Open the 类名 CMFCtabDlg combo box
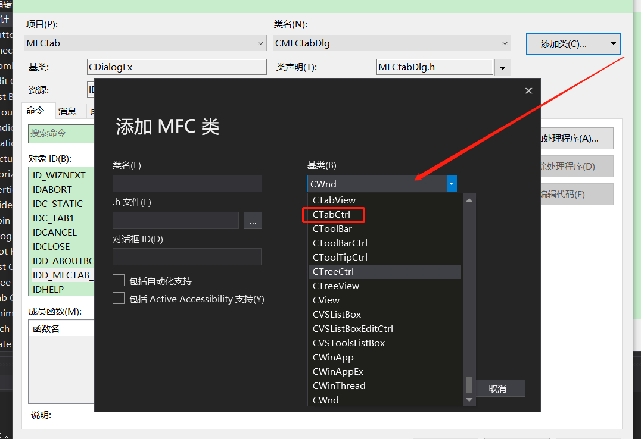This screenshot has width=641, height=439. coord(505,43)
